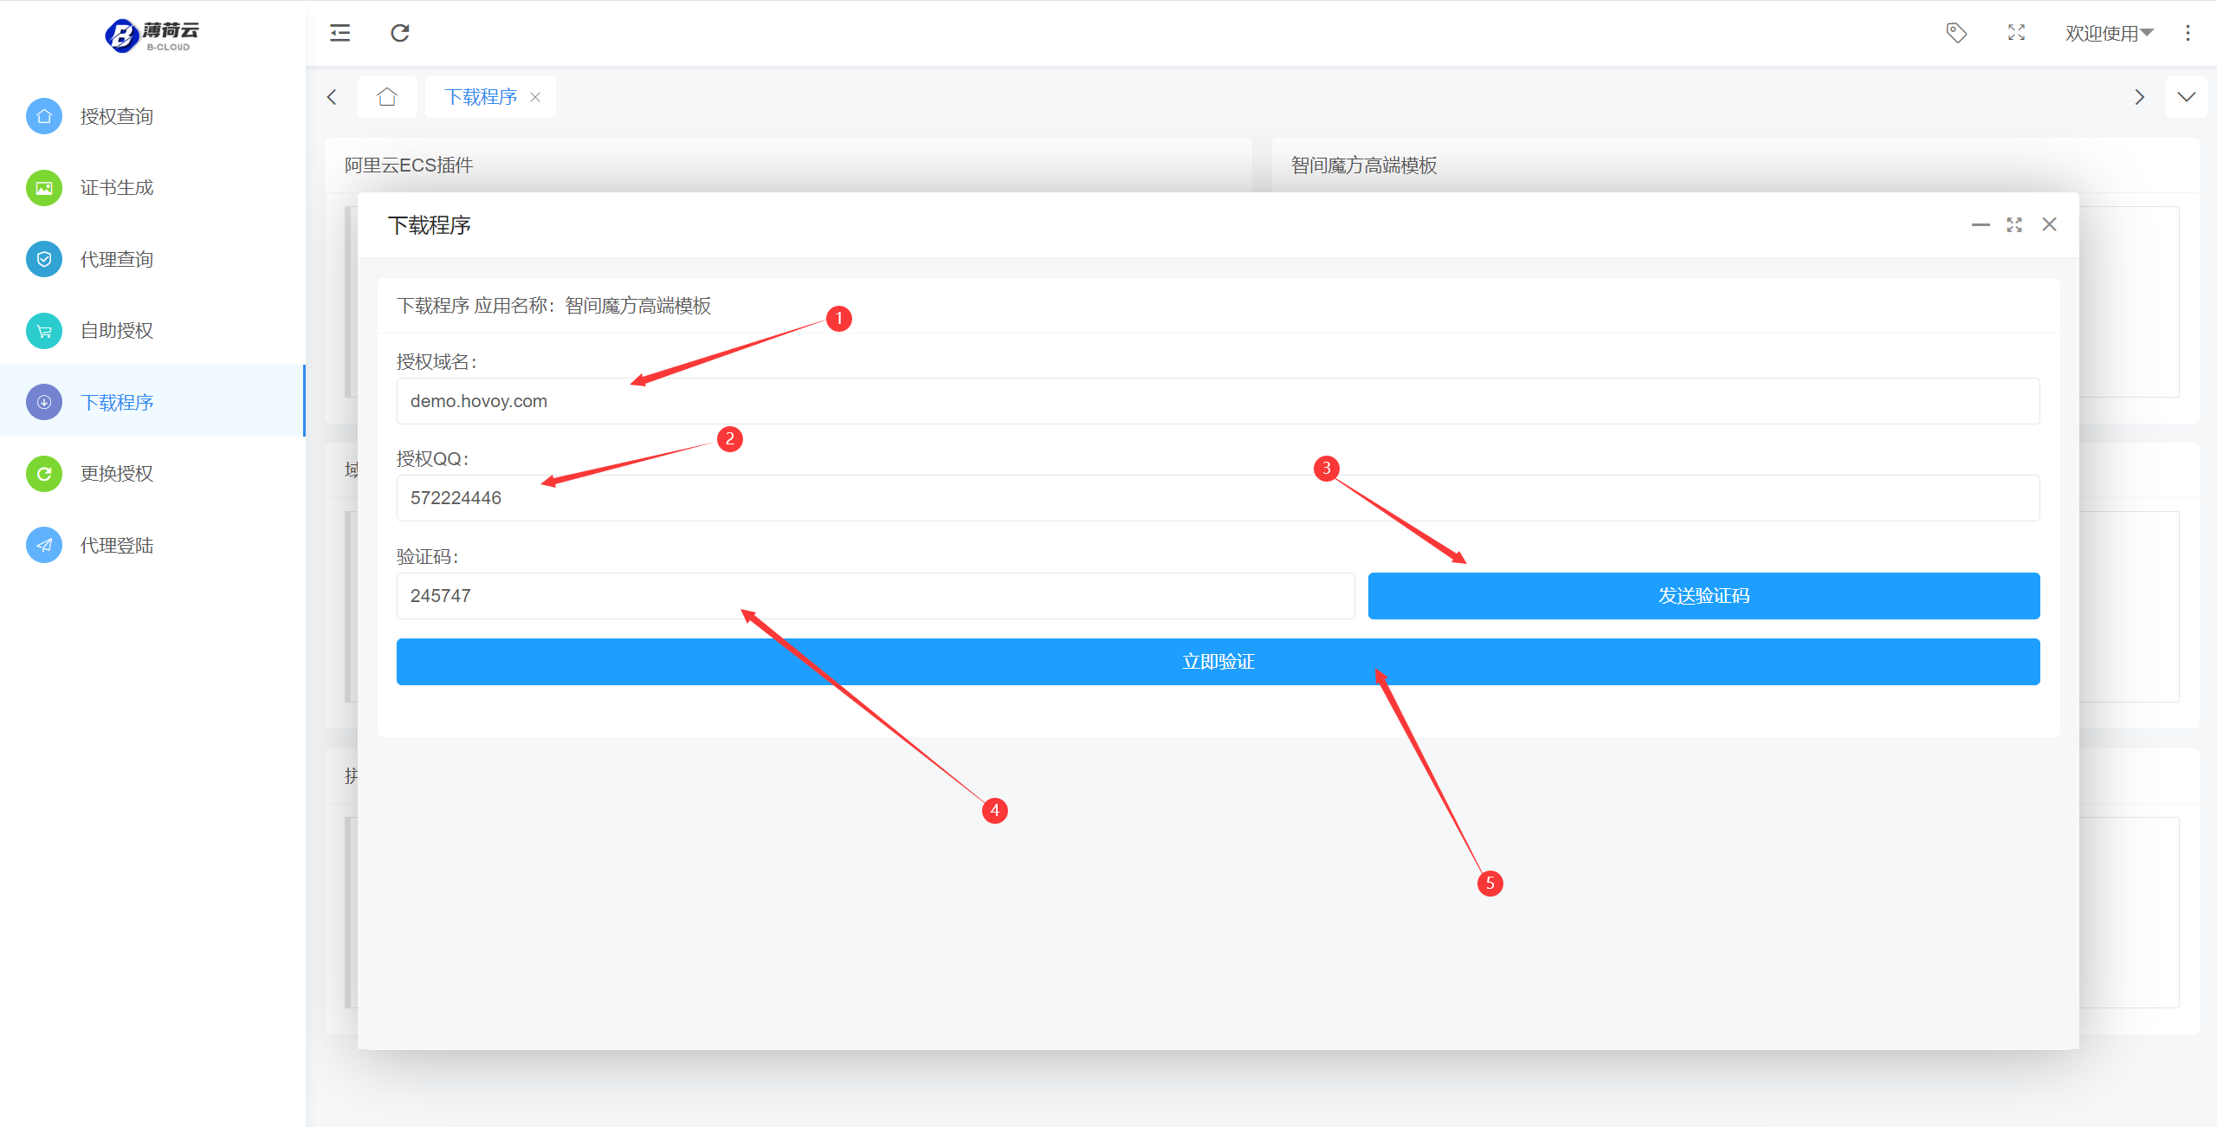Click the 授权查询 sidebar icon

click(44, 116)
